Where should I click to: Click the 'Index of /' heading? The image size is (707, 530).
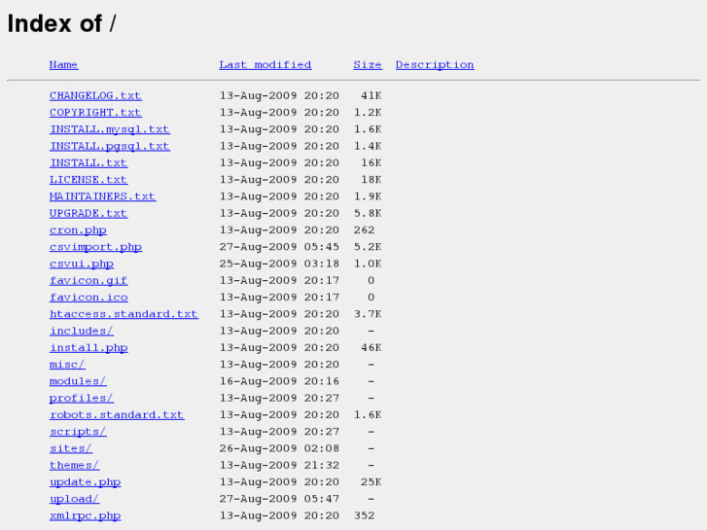(x=62, y=23)
